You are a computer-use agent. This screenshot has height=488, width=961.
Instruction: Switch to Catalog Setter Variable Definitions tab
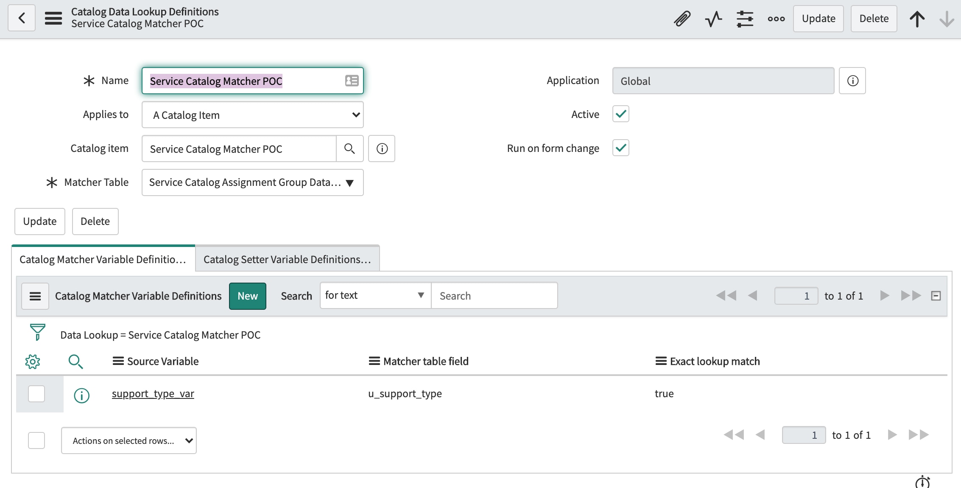tap(287, 258)
